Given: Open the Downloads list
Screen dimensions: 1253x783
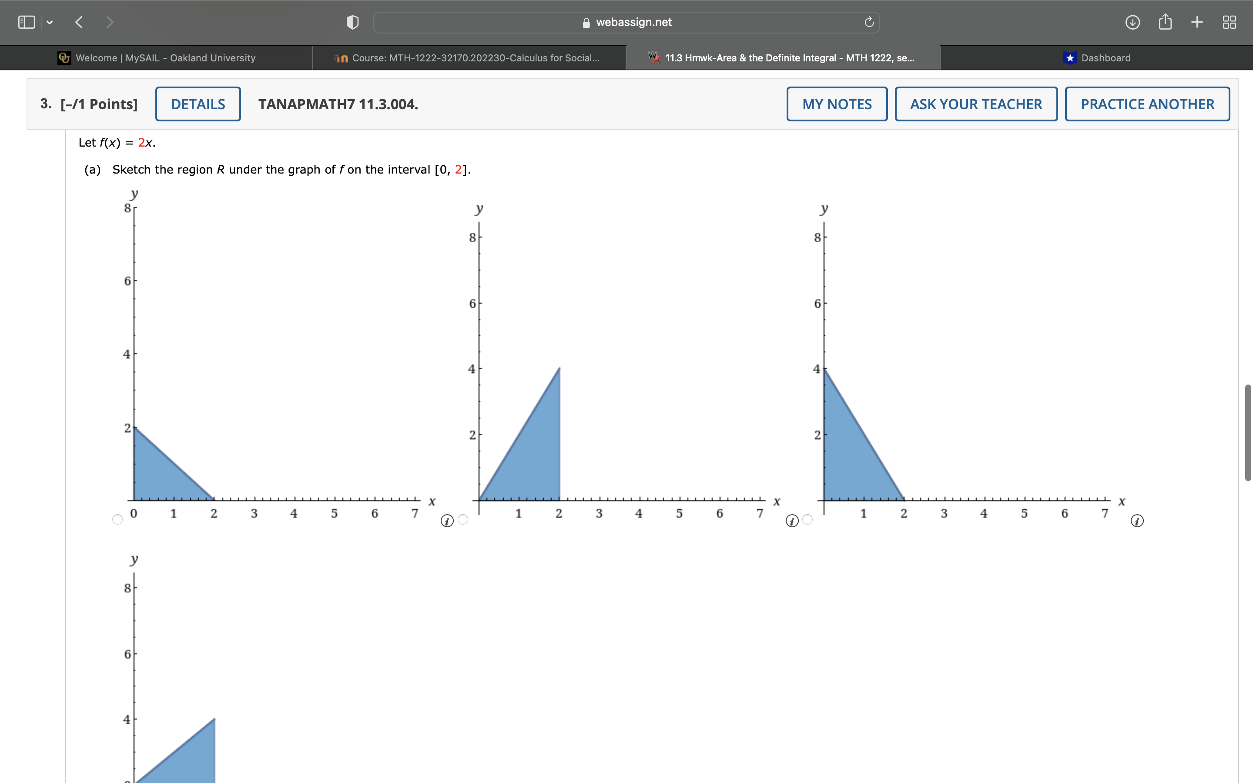Looking at the screenshot, I should [1133, 22].
